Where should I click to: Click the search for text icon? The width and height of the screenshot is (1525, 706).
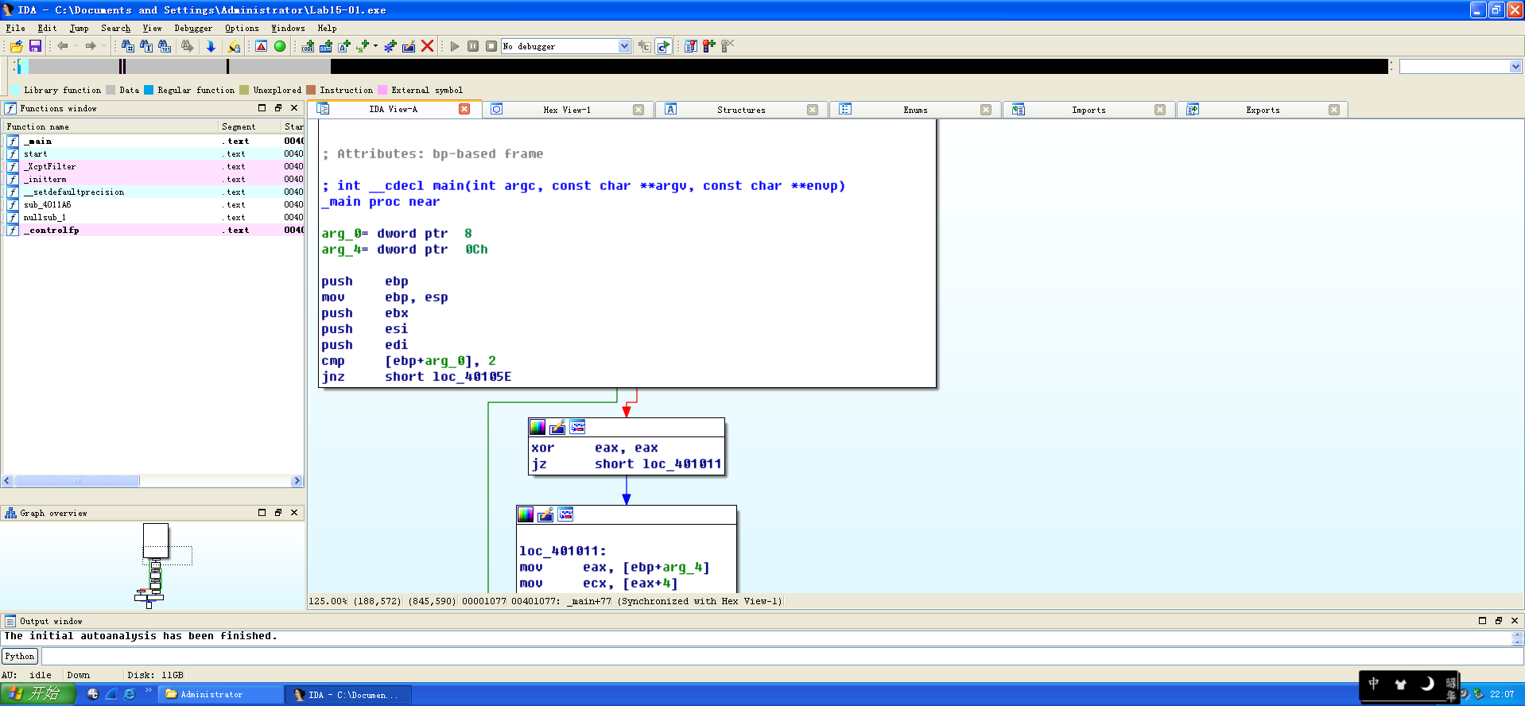(146, 46)
